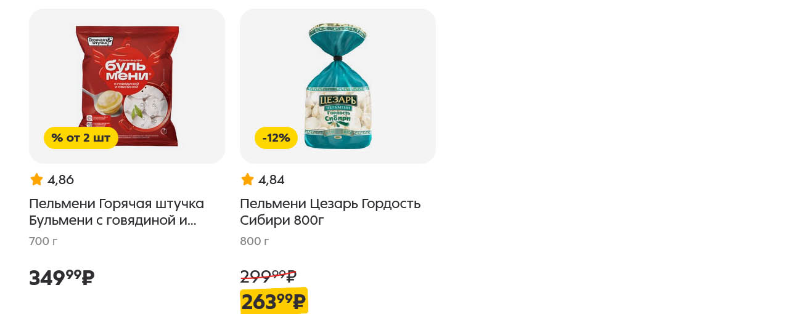Viewport: 812px width, 314px height.
Task: Open 'Пельмени Горячая штучка Бульмени' product title
Action: [117, 212]
